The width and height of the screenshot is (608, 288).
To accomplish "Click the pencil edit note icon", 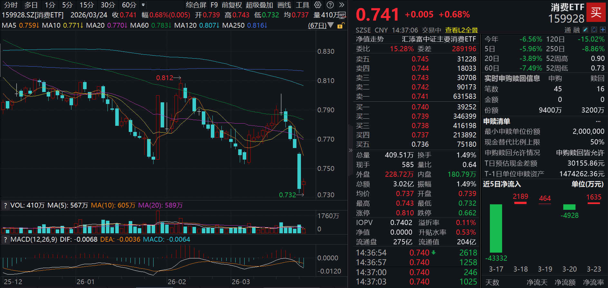I will 585,30.
